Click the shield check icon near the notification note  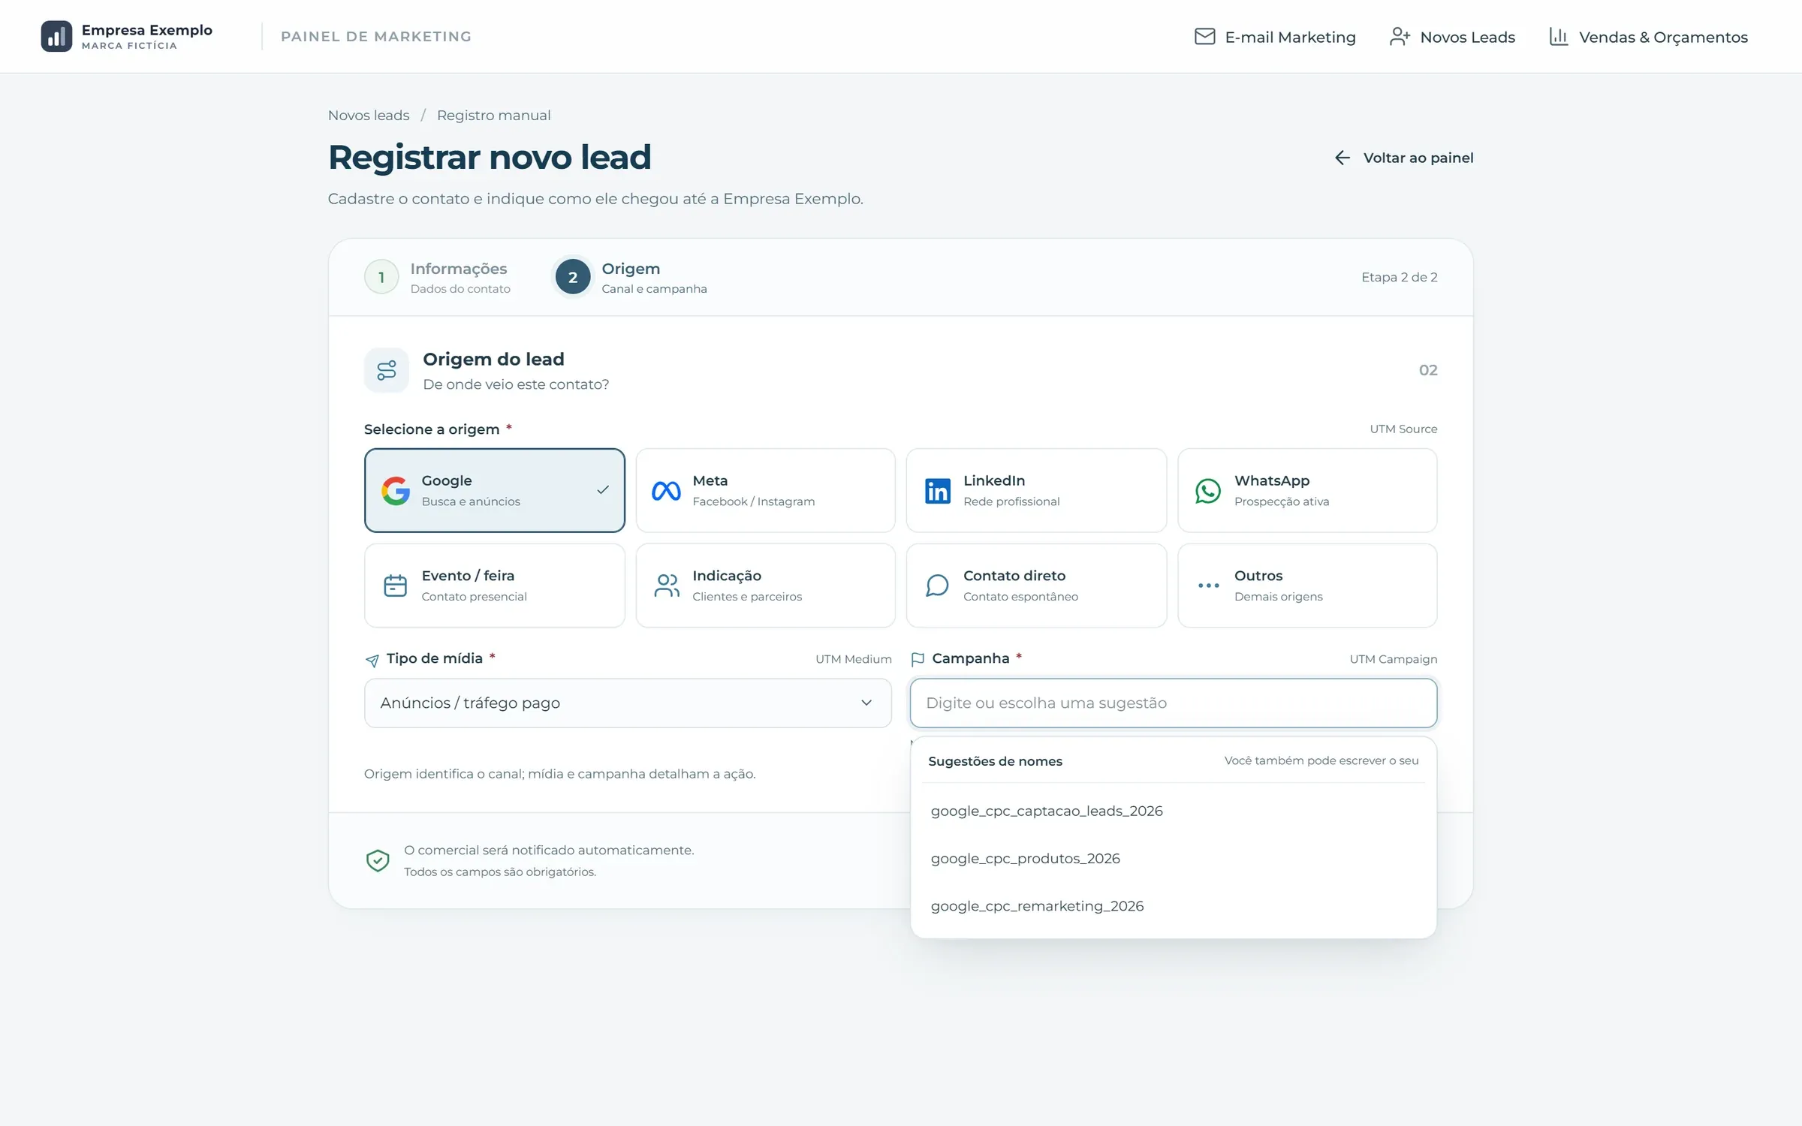378,860
